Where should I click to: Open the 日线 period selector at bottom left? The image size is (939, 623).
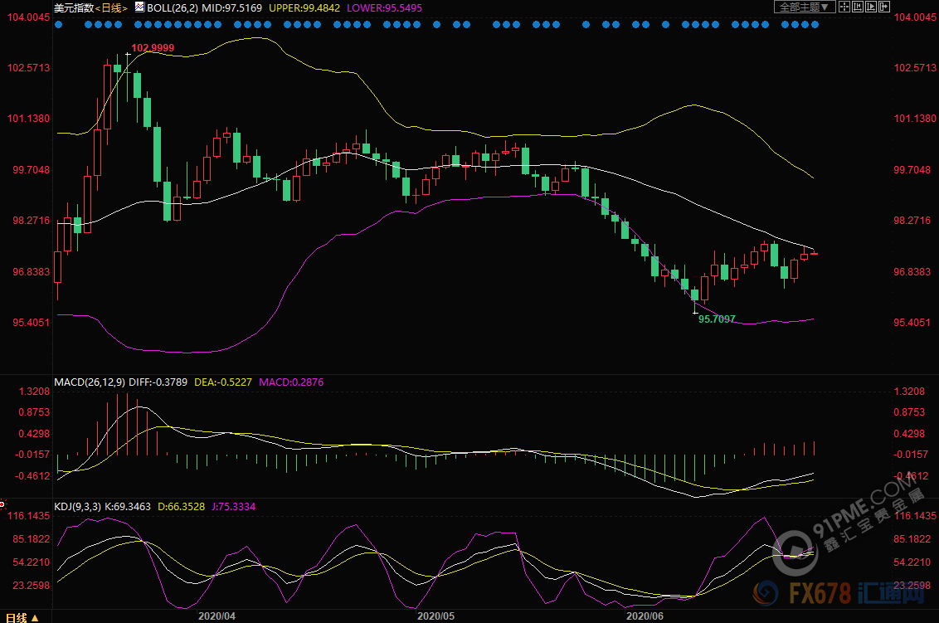click(22, 618)
